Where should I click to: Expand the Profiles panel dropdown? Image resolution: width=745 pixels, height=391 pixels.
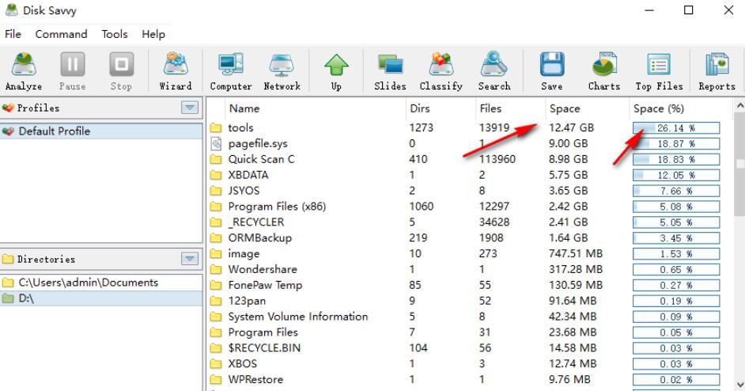click(x=188, y=108)
